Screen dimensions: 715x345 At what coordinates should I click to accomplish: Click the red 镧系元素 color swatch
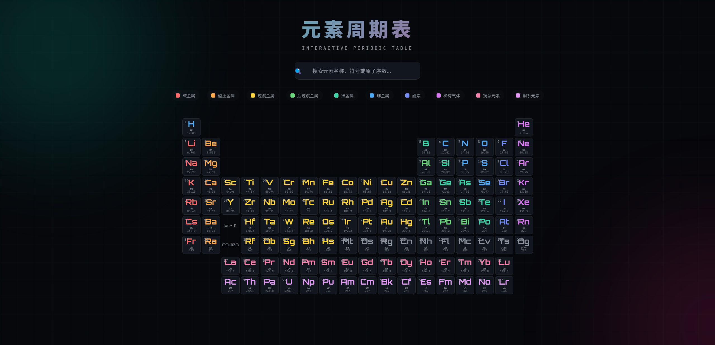(x=478, y=96)
